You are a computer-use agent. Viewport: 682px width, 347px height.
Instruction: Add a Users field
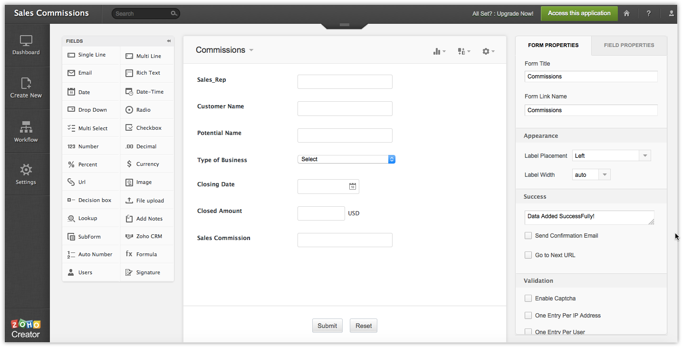(91, 272)
